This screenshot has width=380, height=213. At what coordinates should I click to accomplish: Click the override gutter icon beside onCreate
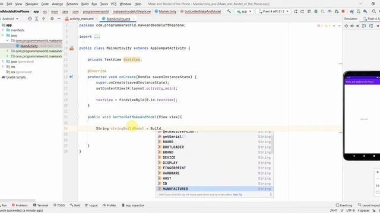[x=71, y=77]
